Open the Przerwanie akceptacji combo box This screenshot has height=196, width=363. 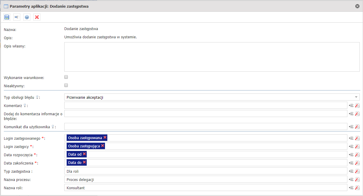click(206, 97)
